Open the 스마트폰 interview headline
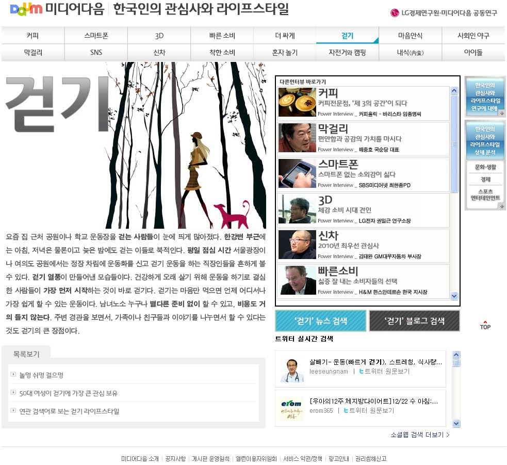The width and height of the screenshot is (507, 465). 338,164
